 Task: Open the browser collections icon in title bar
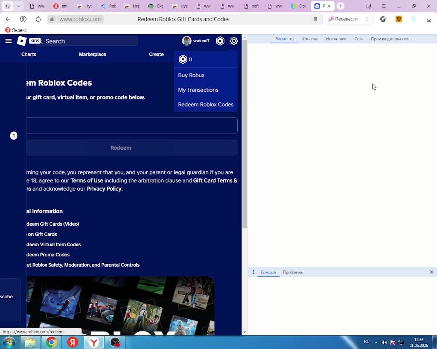click(x=368, y=6)
